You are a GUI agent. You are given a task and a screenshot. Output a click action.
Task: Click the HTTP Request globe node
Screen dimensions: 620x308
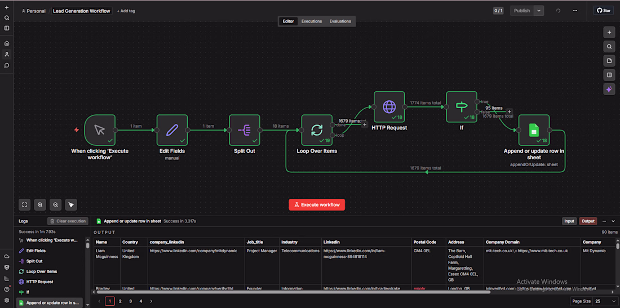(389, 107)
